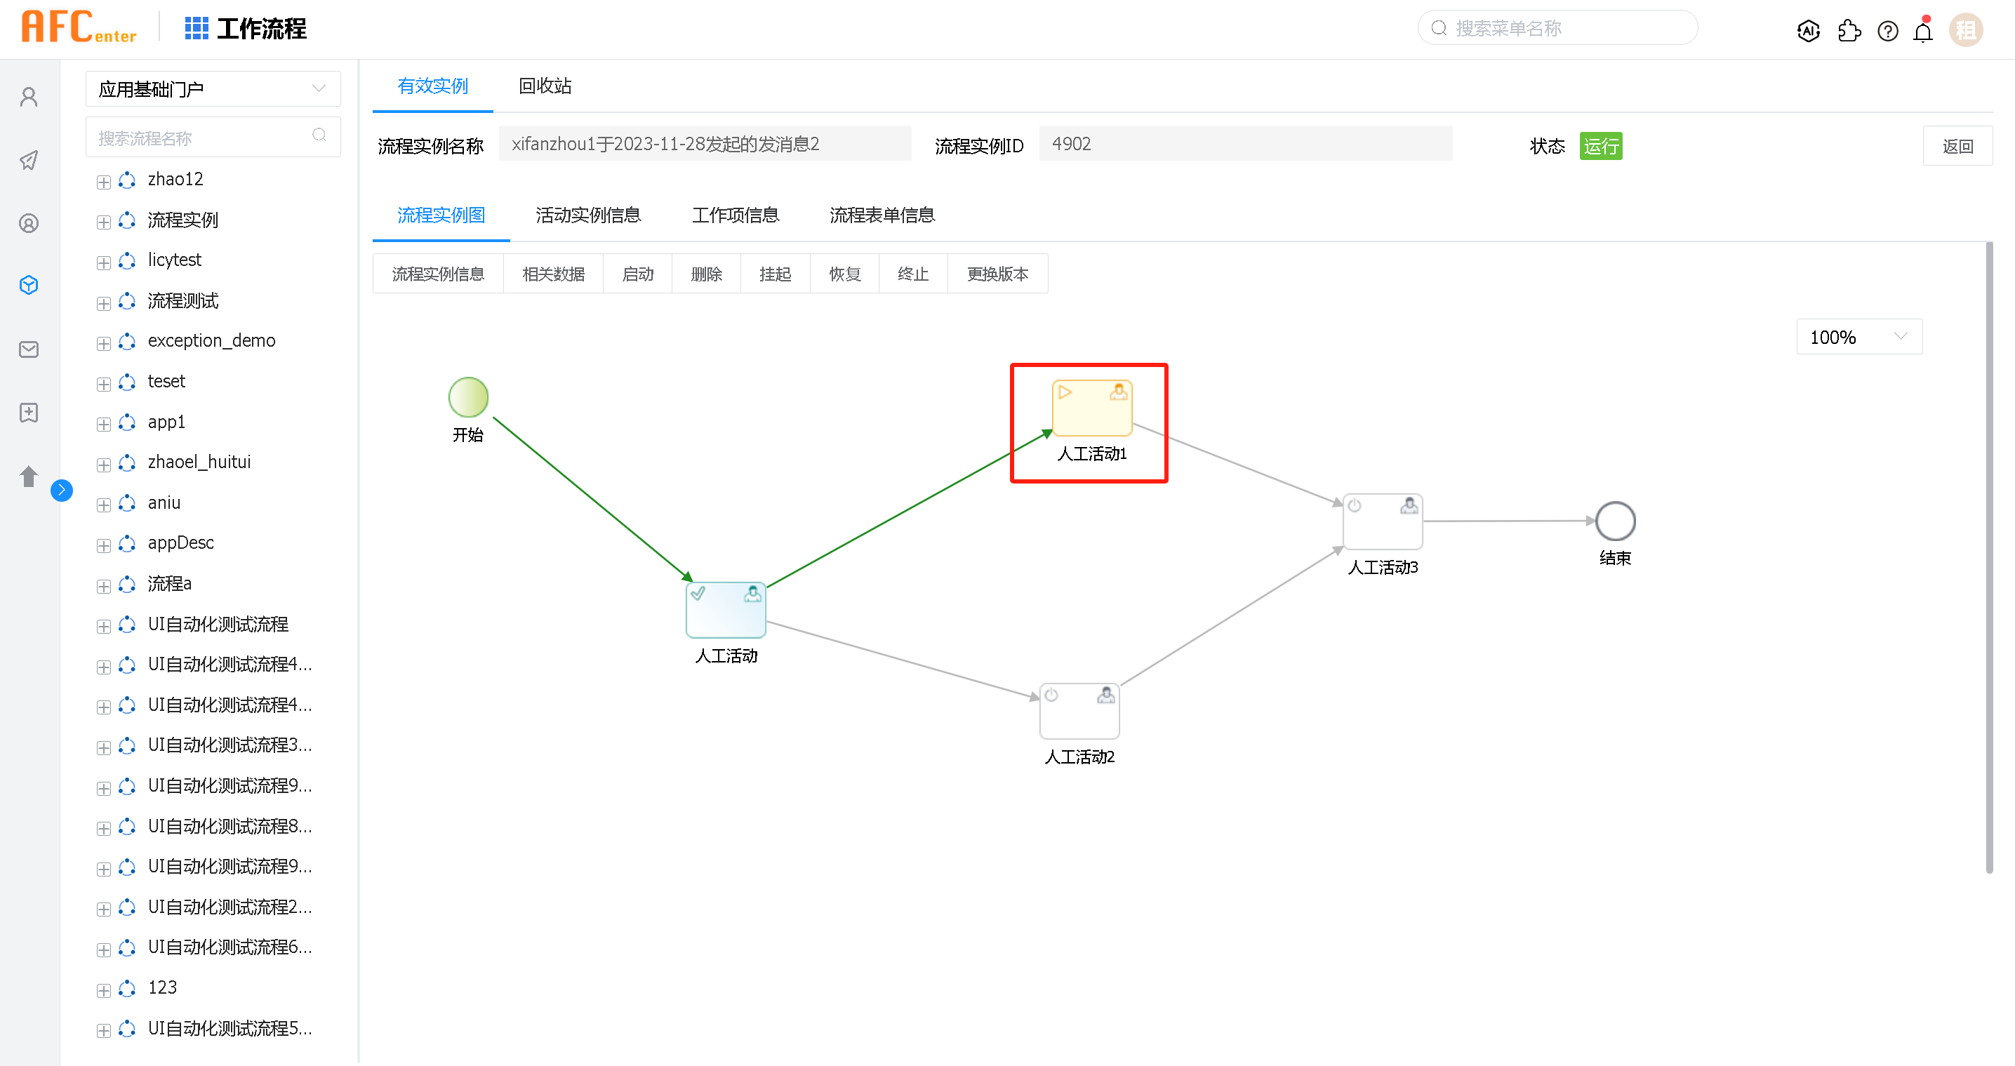Expand the sidebar with blue arrow toggle
Image resolution: width=2015 pixels, height=1066 pixels.
(x=62, y=491)
